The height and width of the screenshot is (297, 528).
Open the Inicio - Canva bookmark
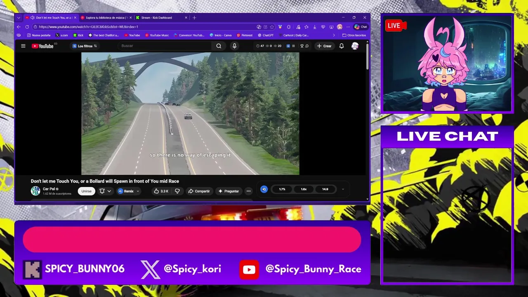click(x=221, y=35)
